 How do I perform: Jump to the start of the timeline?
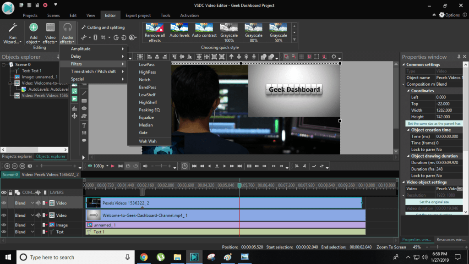point(194,166)
